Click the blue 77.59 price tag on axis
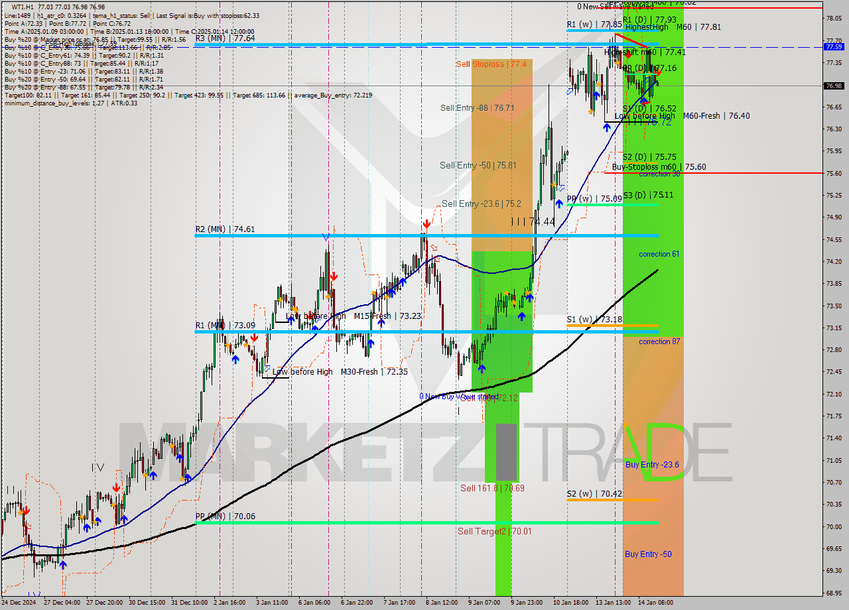Viewport: 849px width, 610px height. click(x=833, y=47)
